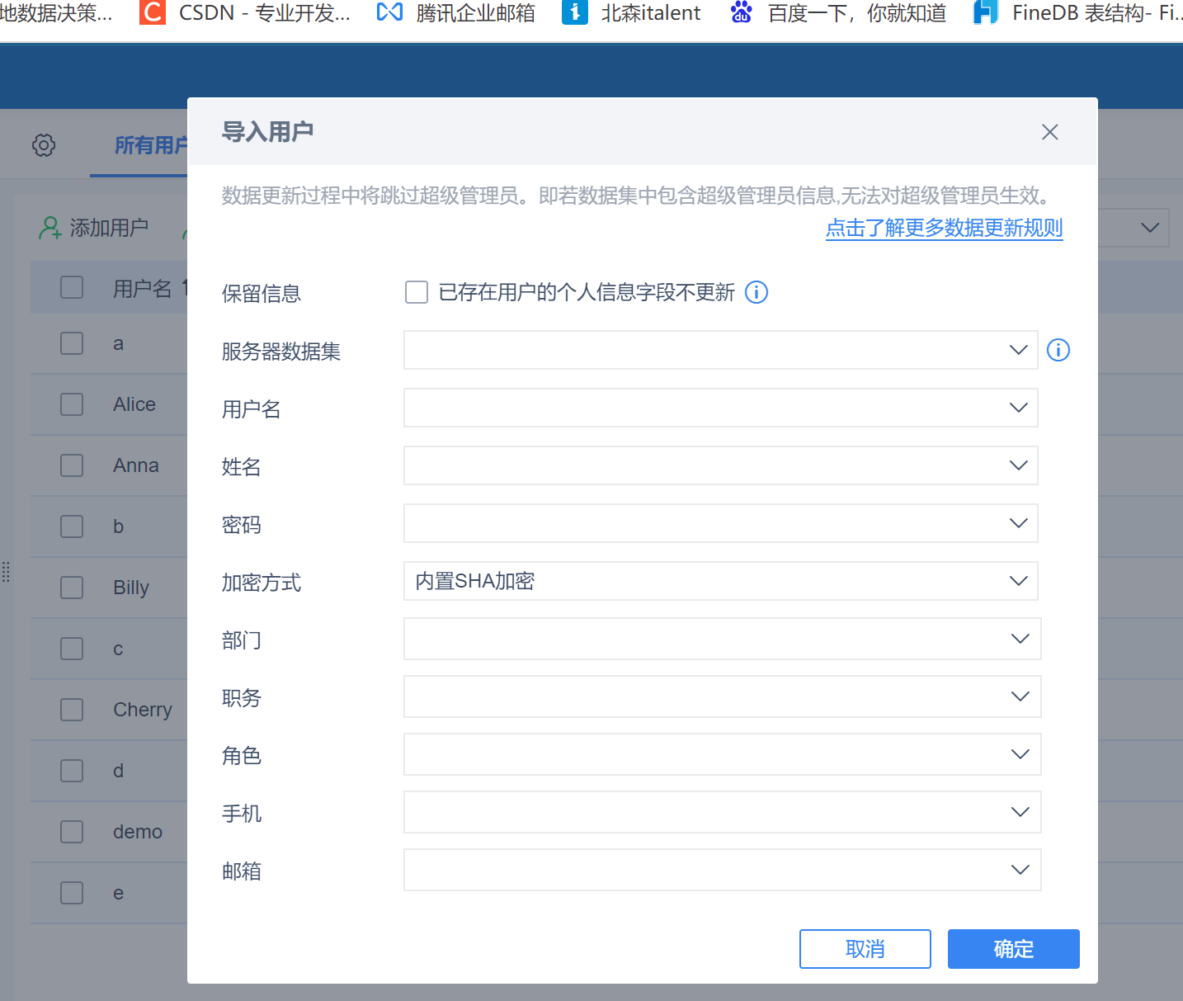Check the box for user e

[72, 893]
